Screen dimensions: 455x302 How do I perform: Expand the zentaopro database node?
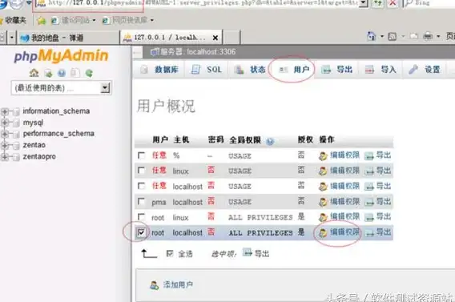click(5, 157)
